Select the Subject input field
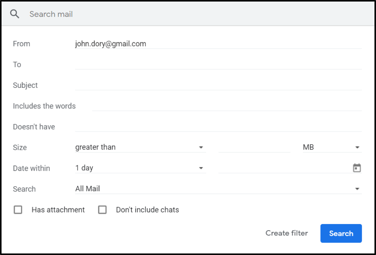Image resolution: width=376 pixels, height=255 pixels. [x=218, y=85]
